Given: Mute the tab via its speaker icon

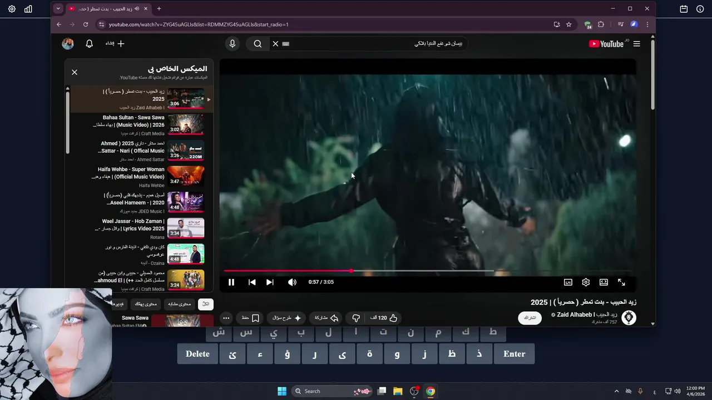Looking at the screenshot, I should 136,9.
